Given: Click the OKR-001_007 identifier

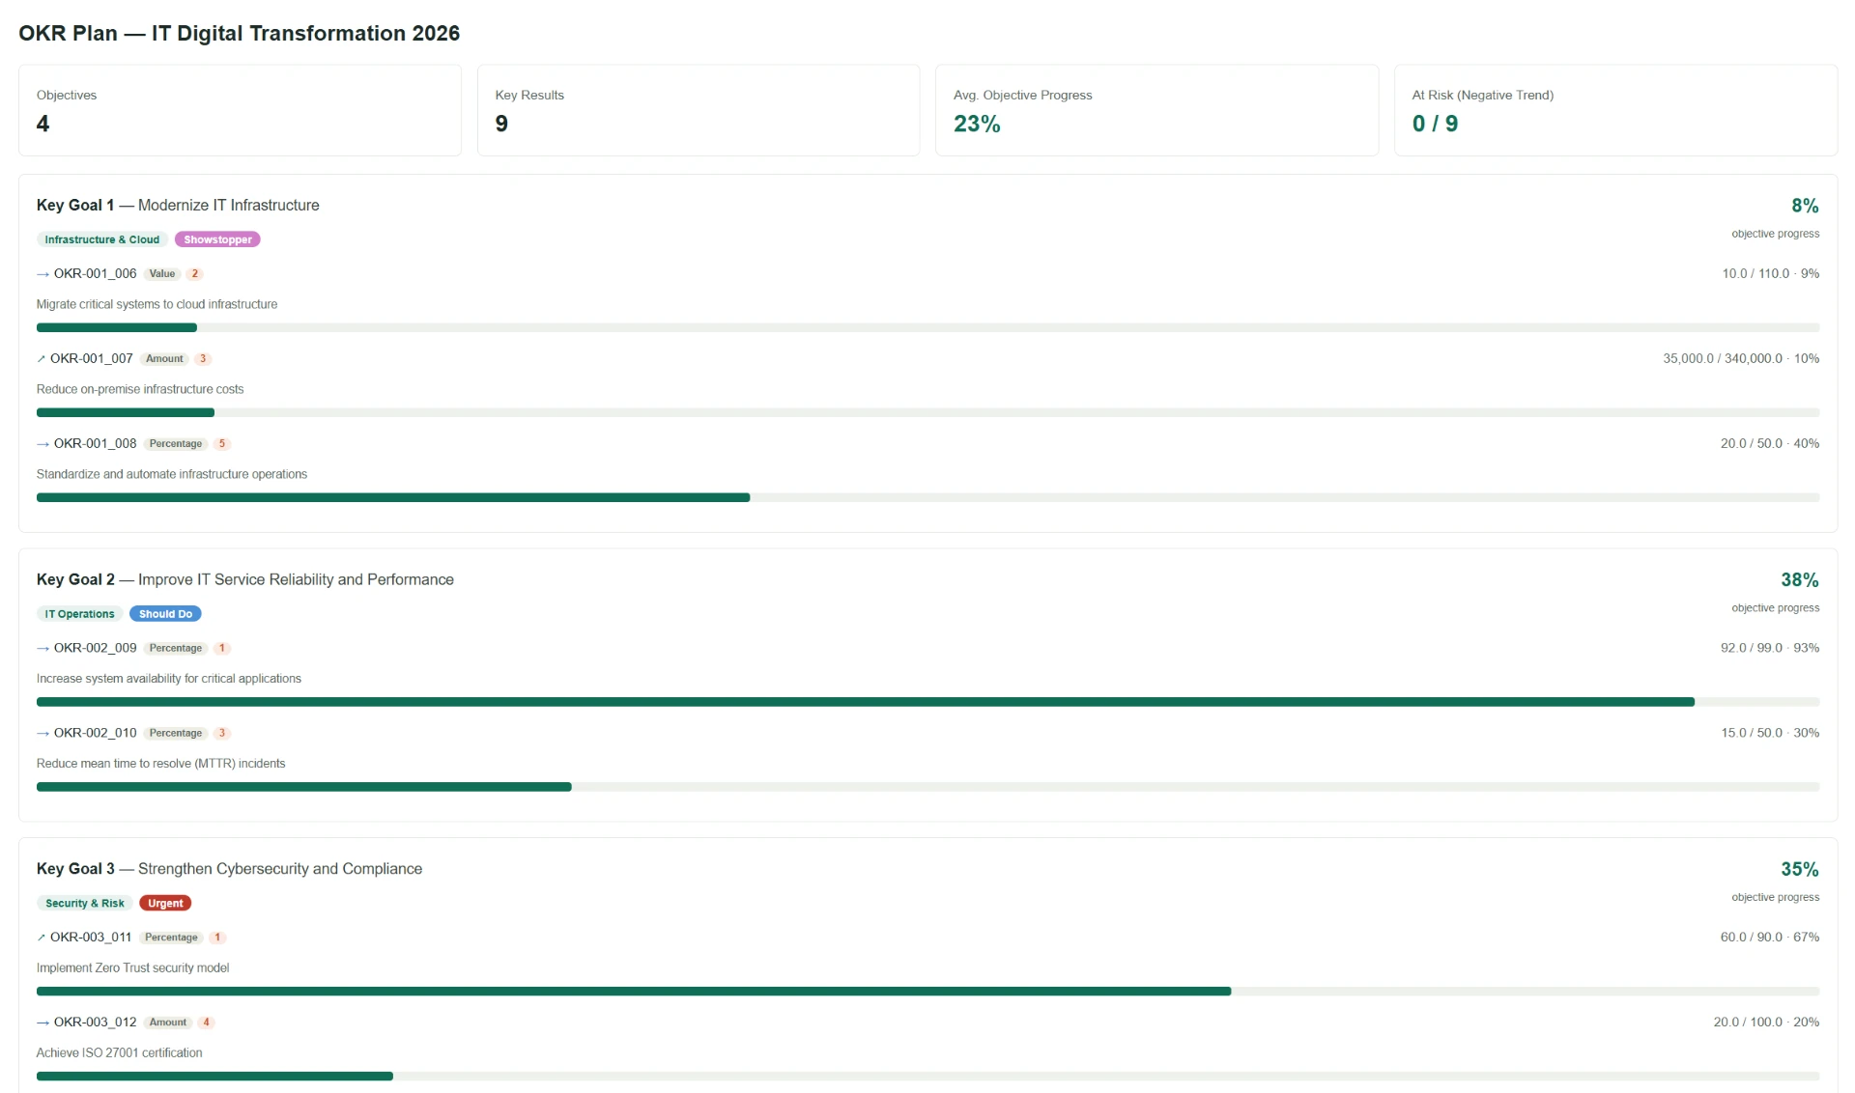Looking at the screenshot, I should 92,359.
